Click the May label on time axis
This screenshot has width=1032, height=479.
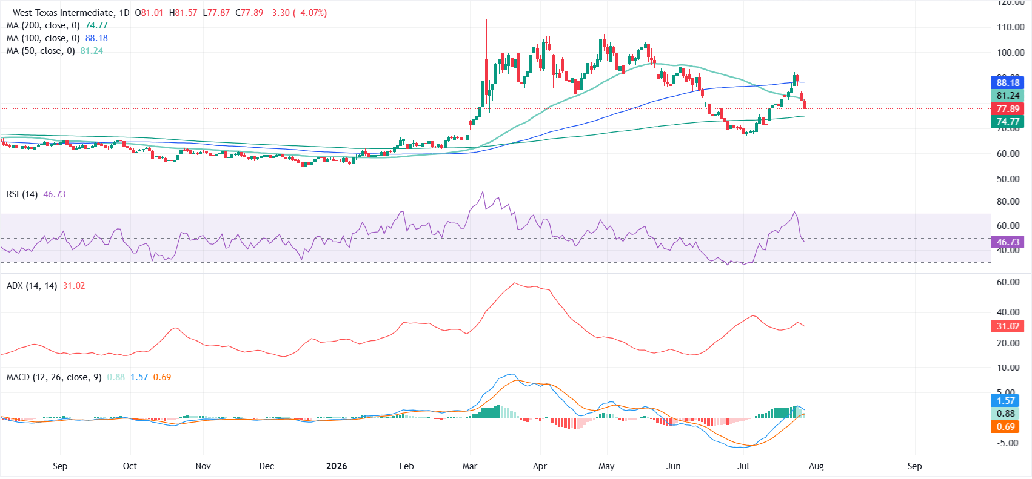coord(606,466)
